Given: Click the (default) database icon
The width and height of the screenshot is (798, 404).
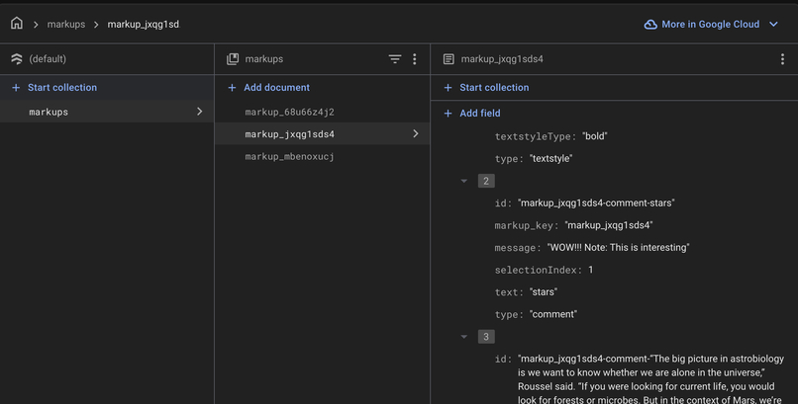Looking at the screenshot, I should pos(17,59).
